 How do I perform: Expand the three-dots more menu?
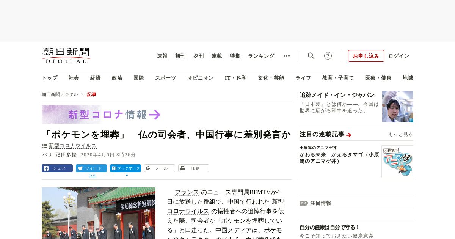pyautogui.click(x=287, y=56)
